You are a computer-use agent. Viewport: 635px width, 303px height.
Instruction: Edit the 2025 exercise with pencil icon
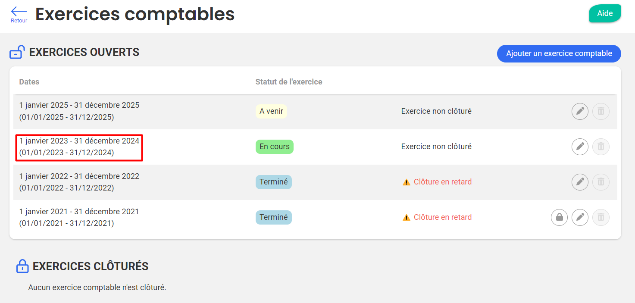point(580,111)
